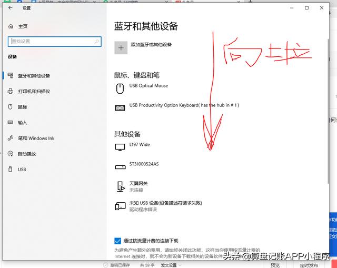Image resolution: width=337 pixels, height=268 pixels.
Task: Click the magnifier icon in search box
Action: pos(97,41)
